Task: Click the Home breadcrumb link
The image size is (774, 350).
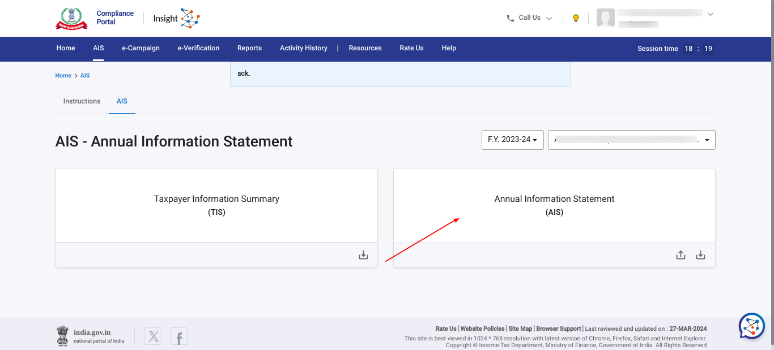Action: [x=63, y=76]
